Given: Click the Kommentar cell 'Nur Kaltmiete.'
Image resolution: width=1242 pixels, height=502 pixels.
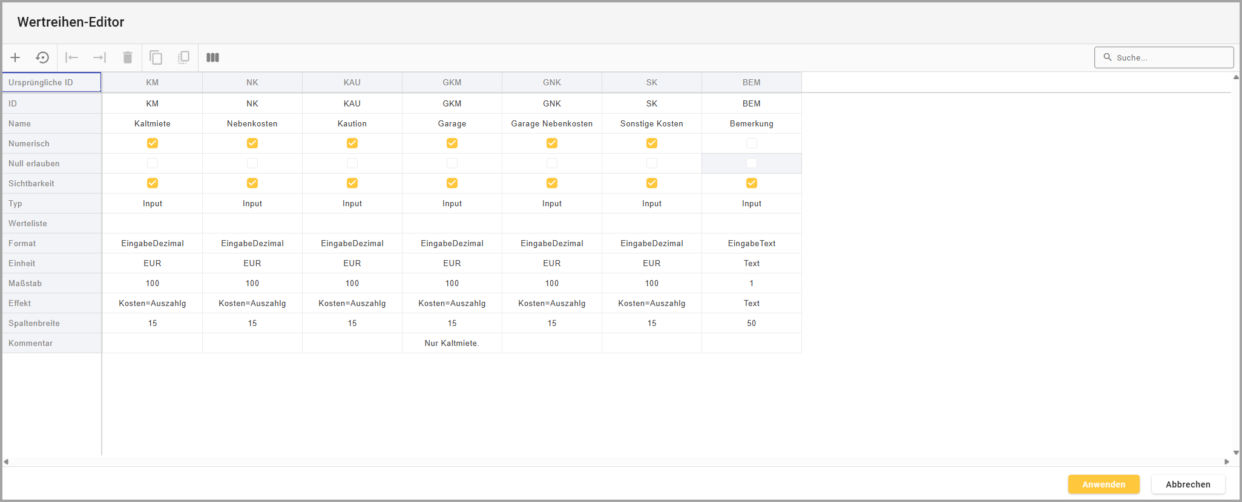Looking at the screenshot, I should 452,343.
